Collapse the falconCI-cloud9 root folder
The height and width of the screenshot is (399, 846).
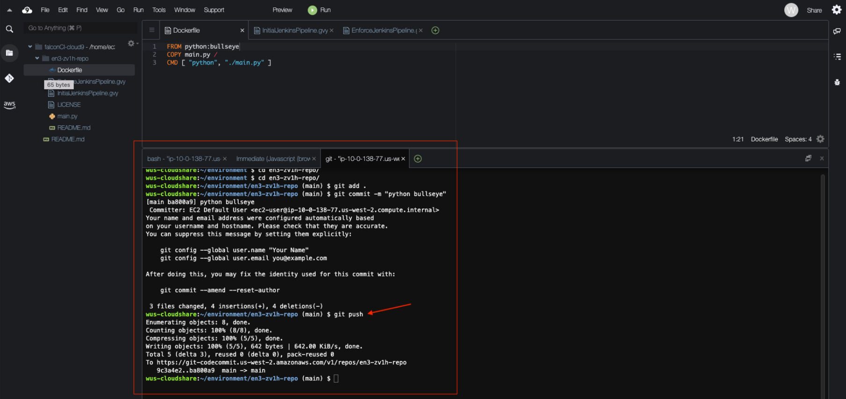point(30,47)
